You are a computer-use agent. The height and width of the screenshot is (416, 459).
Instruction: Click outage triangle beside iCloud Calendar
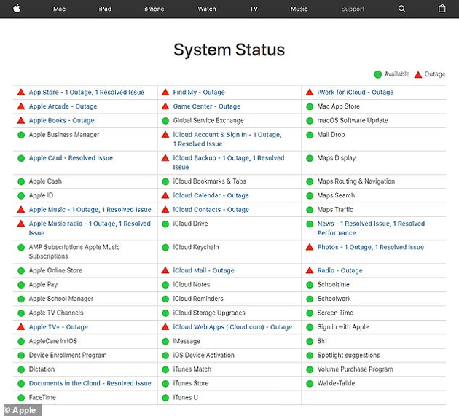click(165, 195)
